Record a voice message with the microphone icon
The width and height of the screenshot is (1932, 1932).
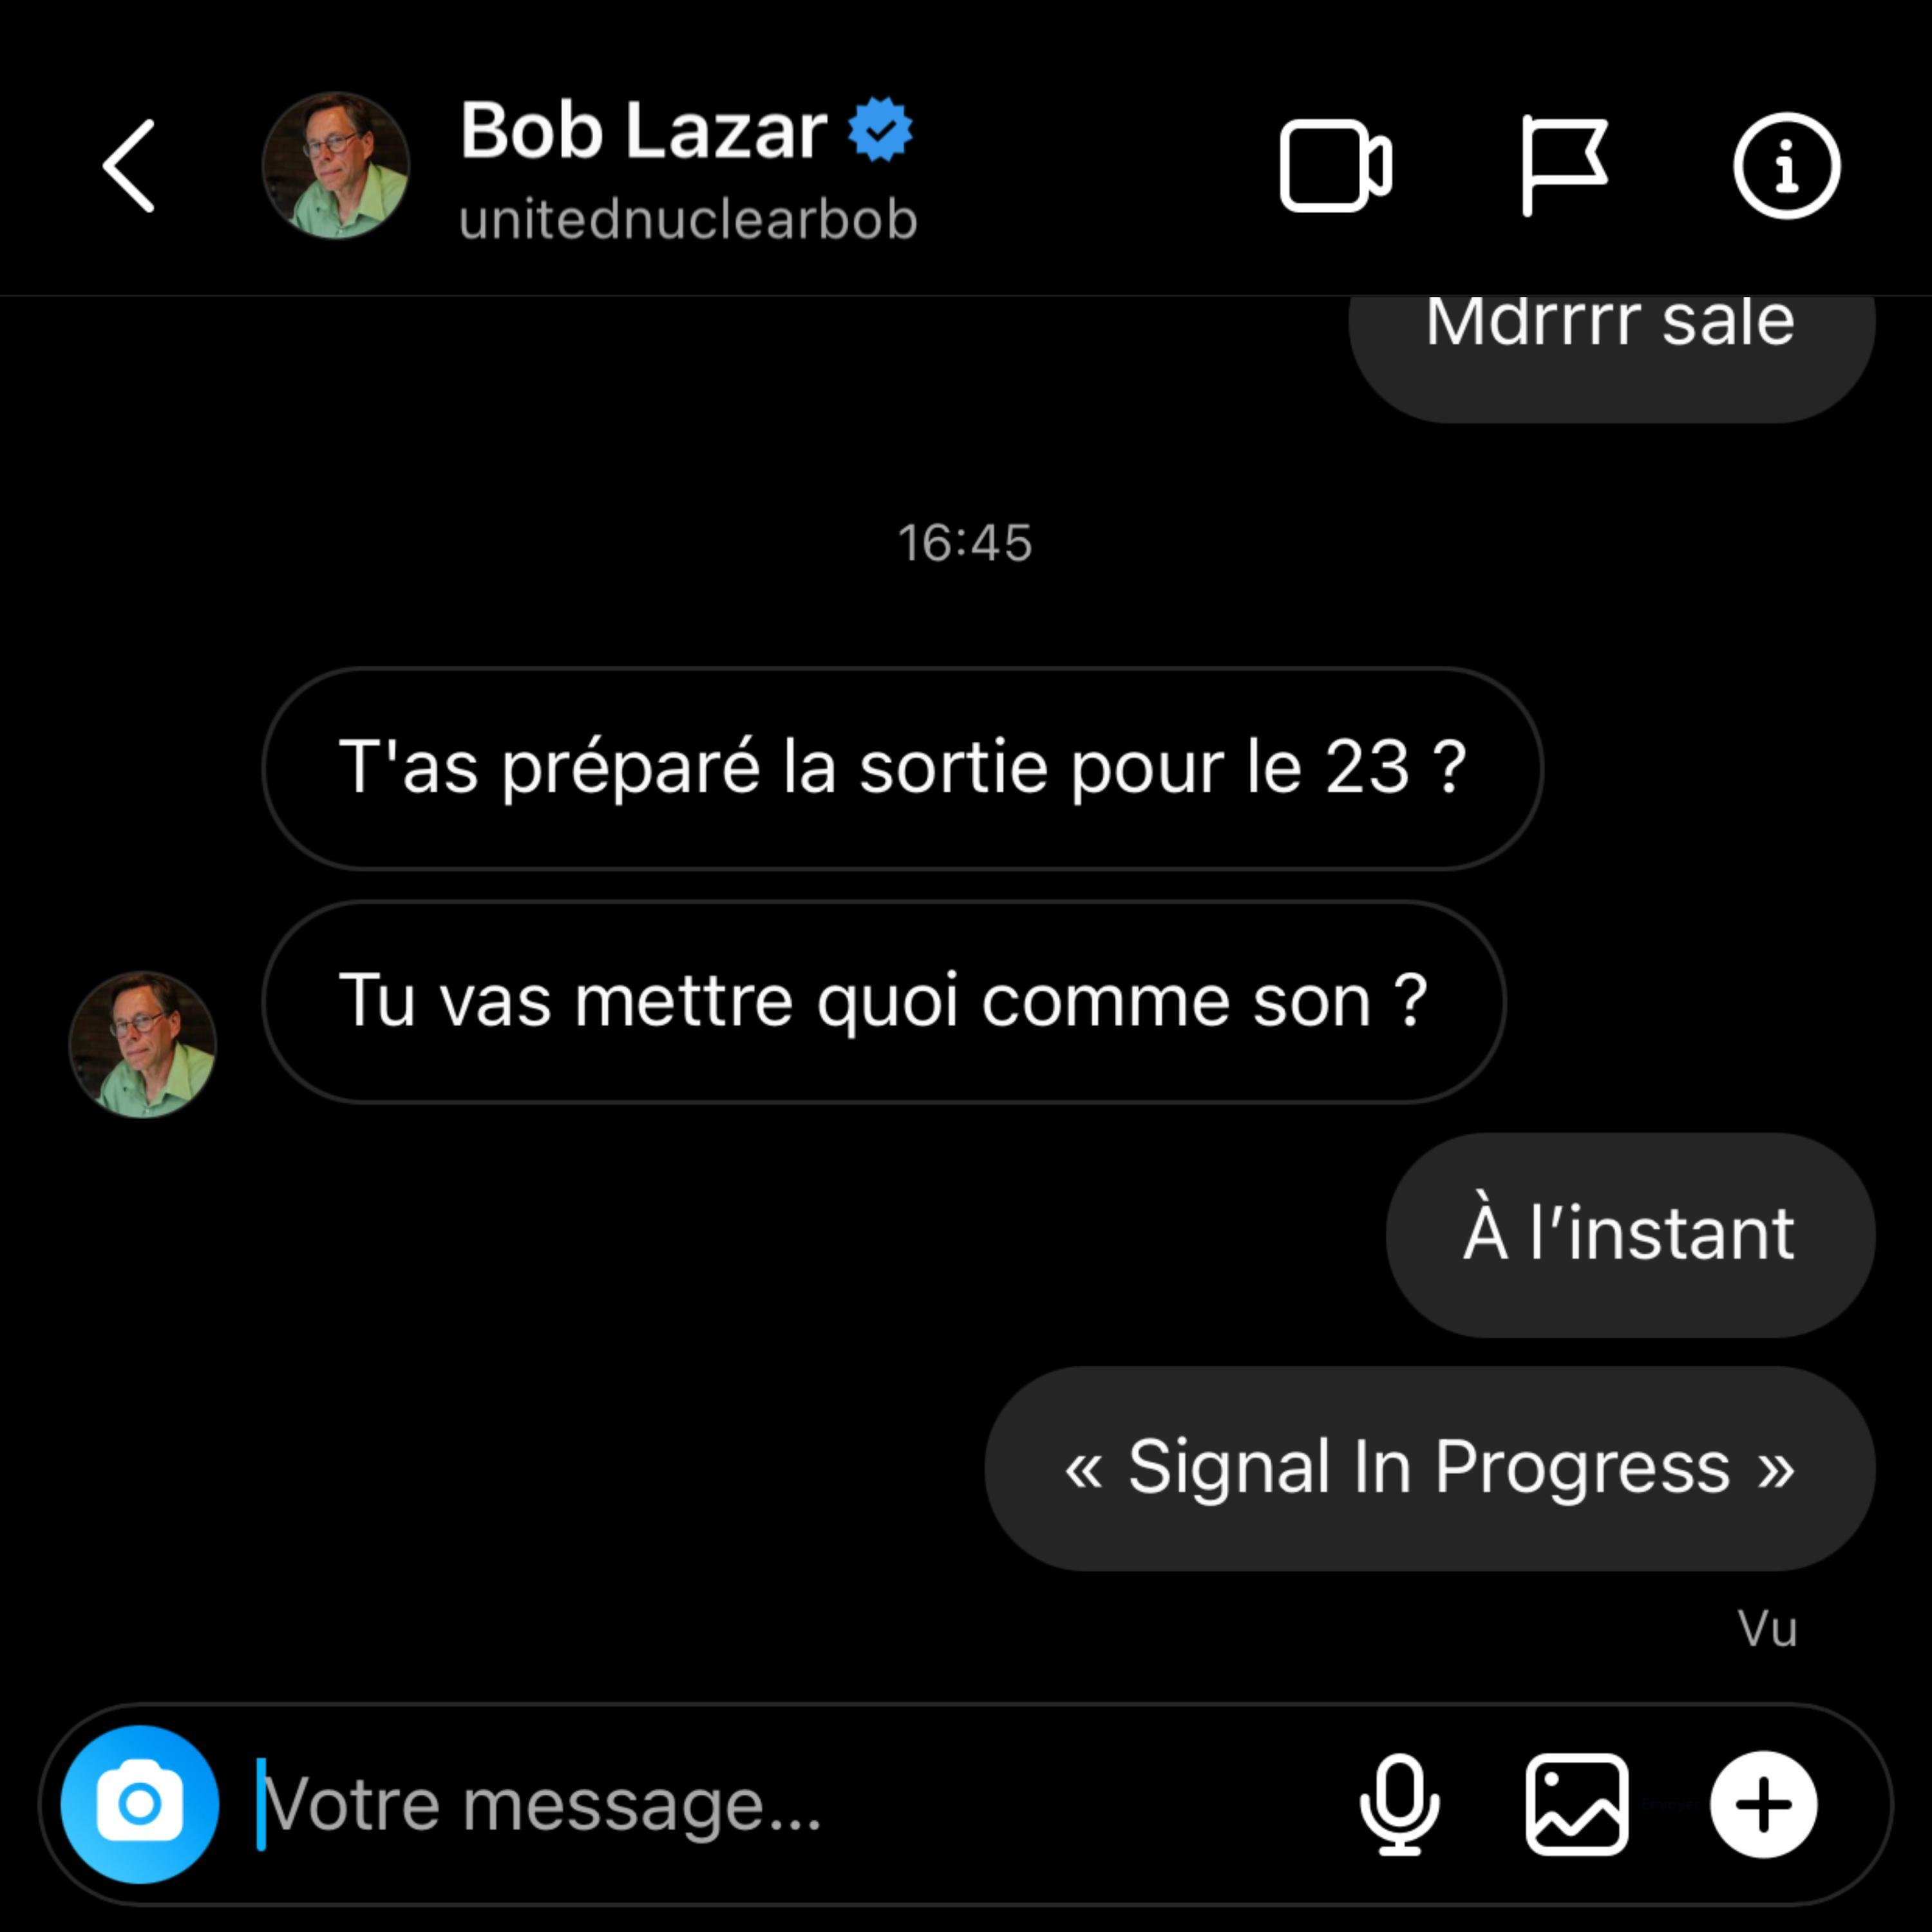pos(1399,1804)
